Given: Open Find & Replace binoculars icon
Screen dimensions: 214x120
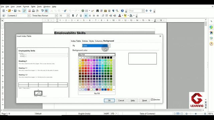Looking at the screenshot, I should tap(97, 11).
